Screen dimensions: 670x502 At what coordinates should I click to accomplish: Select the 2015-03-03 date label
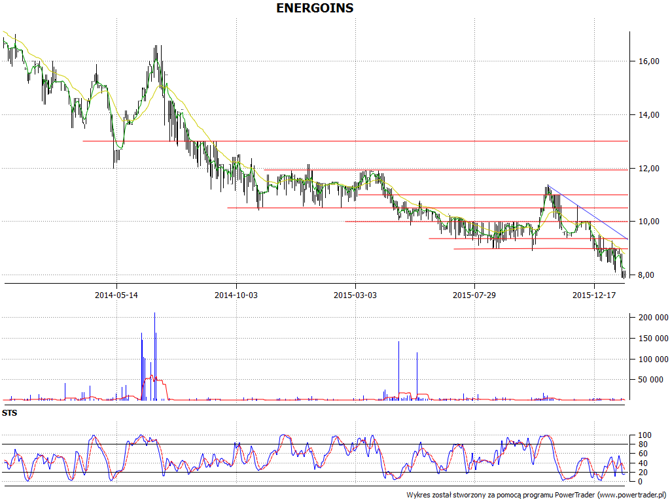(x=355, y=295)
